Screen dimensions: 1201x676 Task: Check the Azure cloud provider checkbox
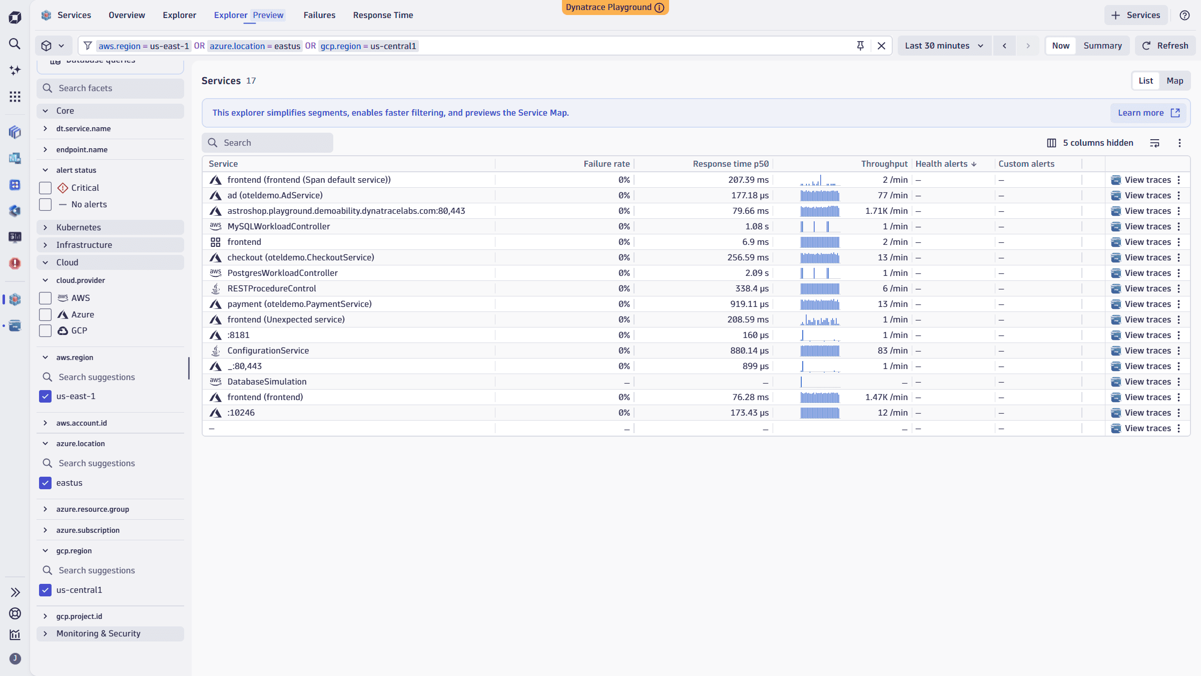(x=46, y=314)
